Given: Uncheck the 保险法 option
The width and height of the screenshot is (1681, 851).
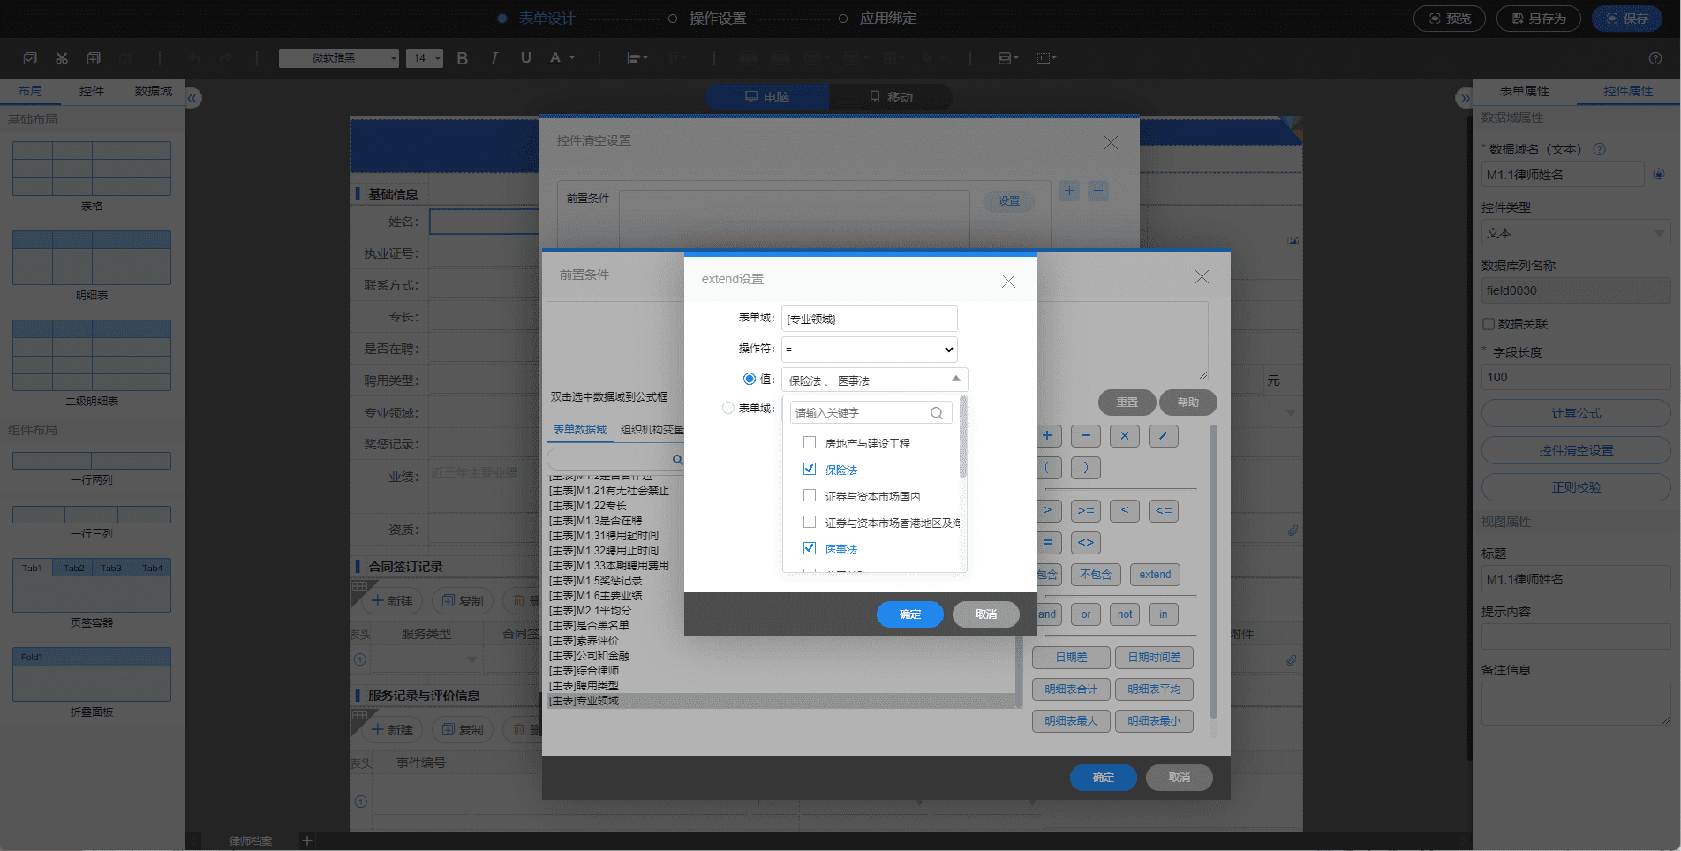Looking at the screenshot, I should click(x=810, y=469).
